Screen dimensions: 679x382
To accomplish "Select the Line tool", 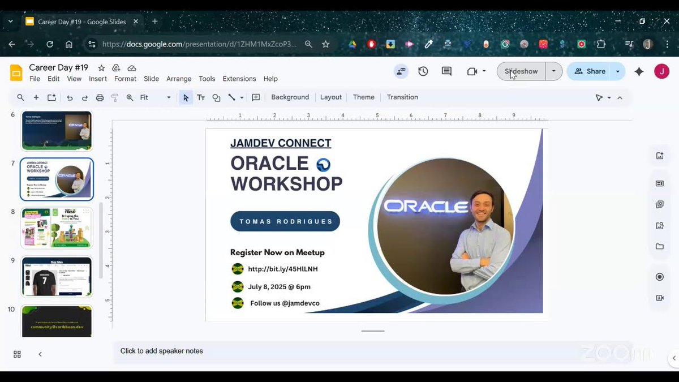I will pos(231,97).
